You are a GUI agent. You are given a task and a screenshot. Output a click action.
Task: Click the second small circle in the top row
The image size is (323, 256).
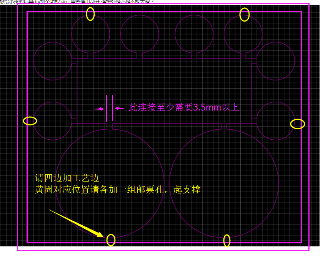(140, 34)
